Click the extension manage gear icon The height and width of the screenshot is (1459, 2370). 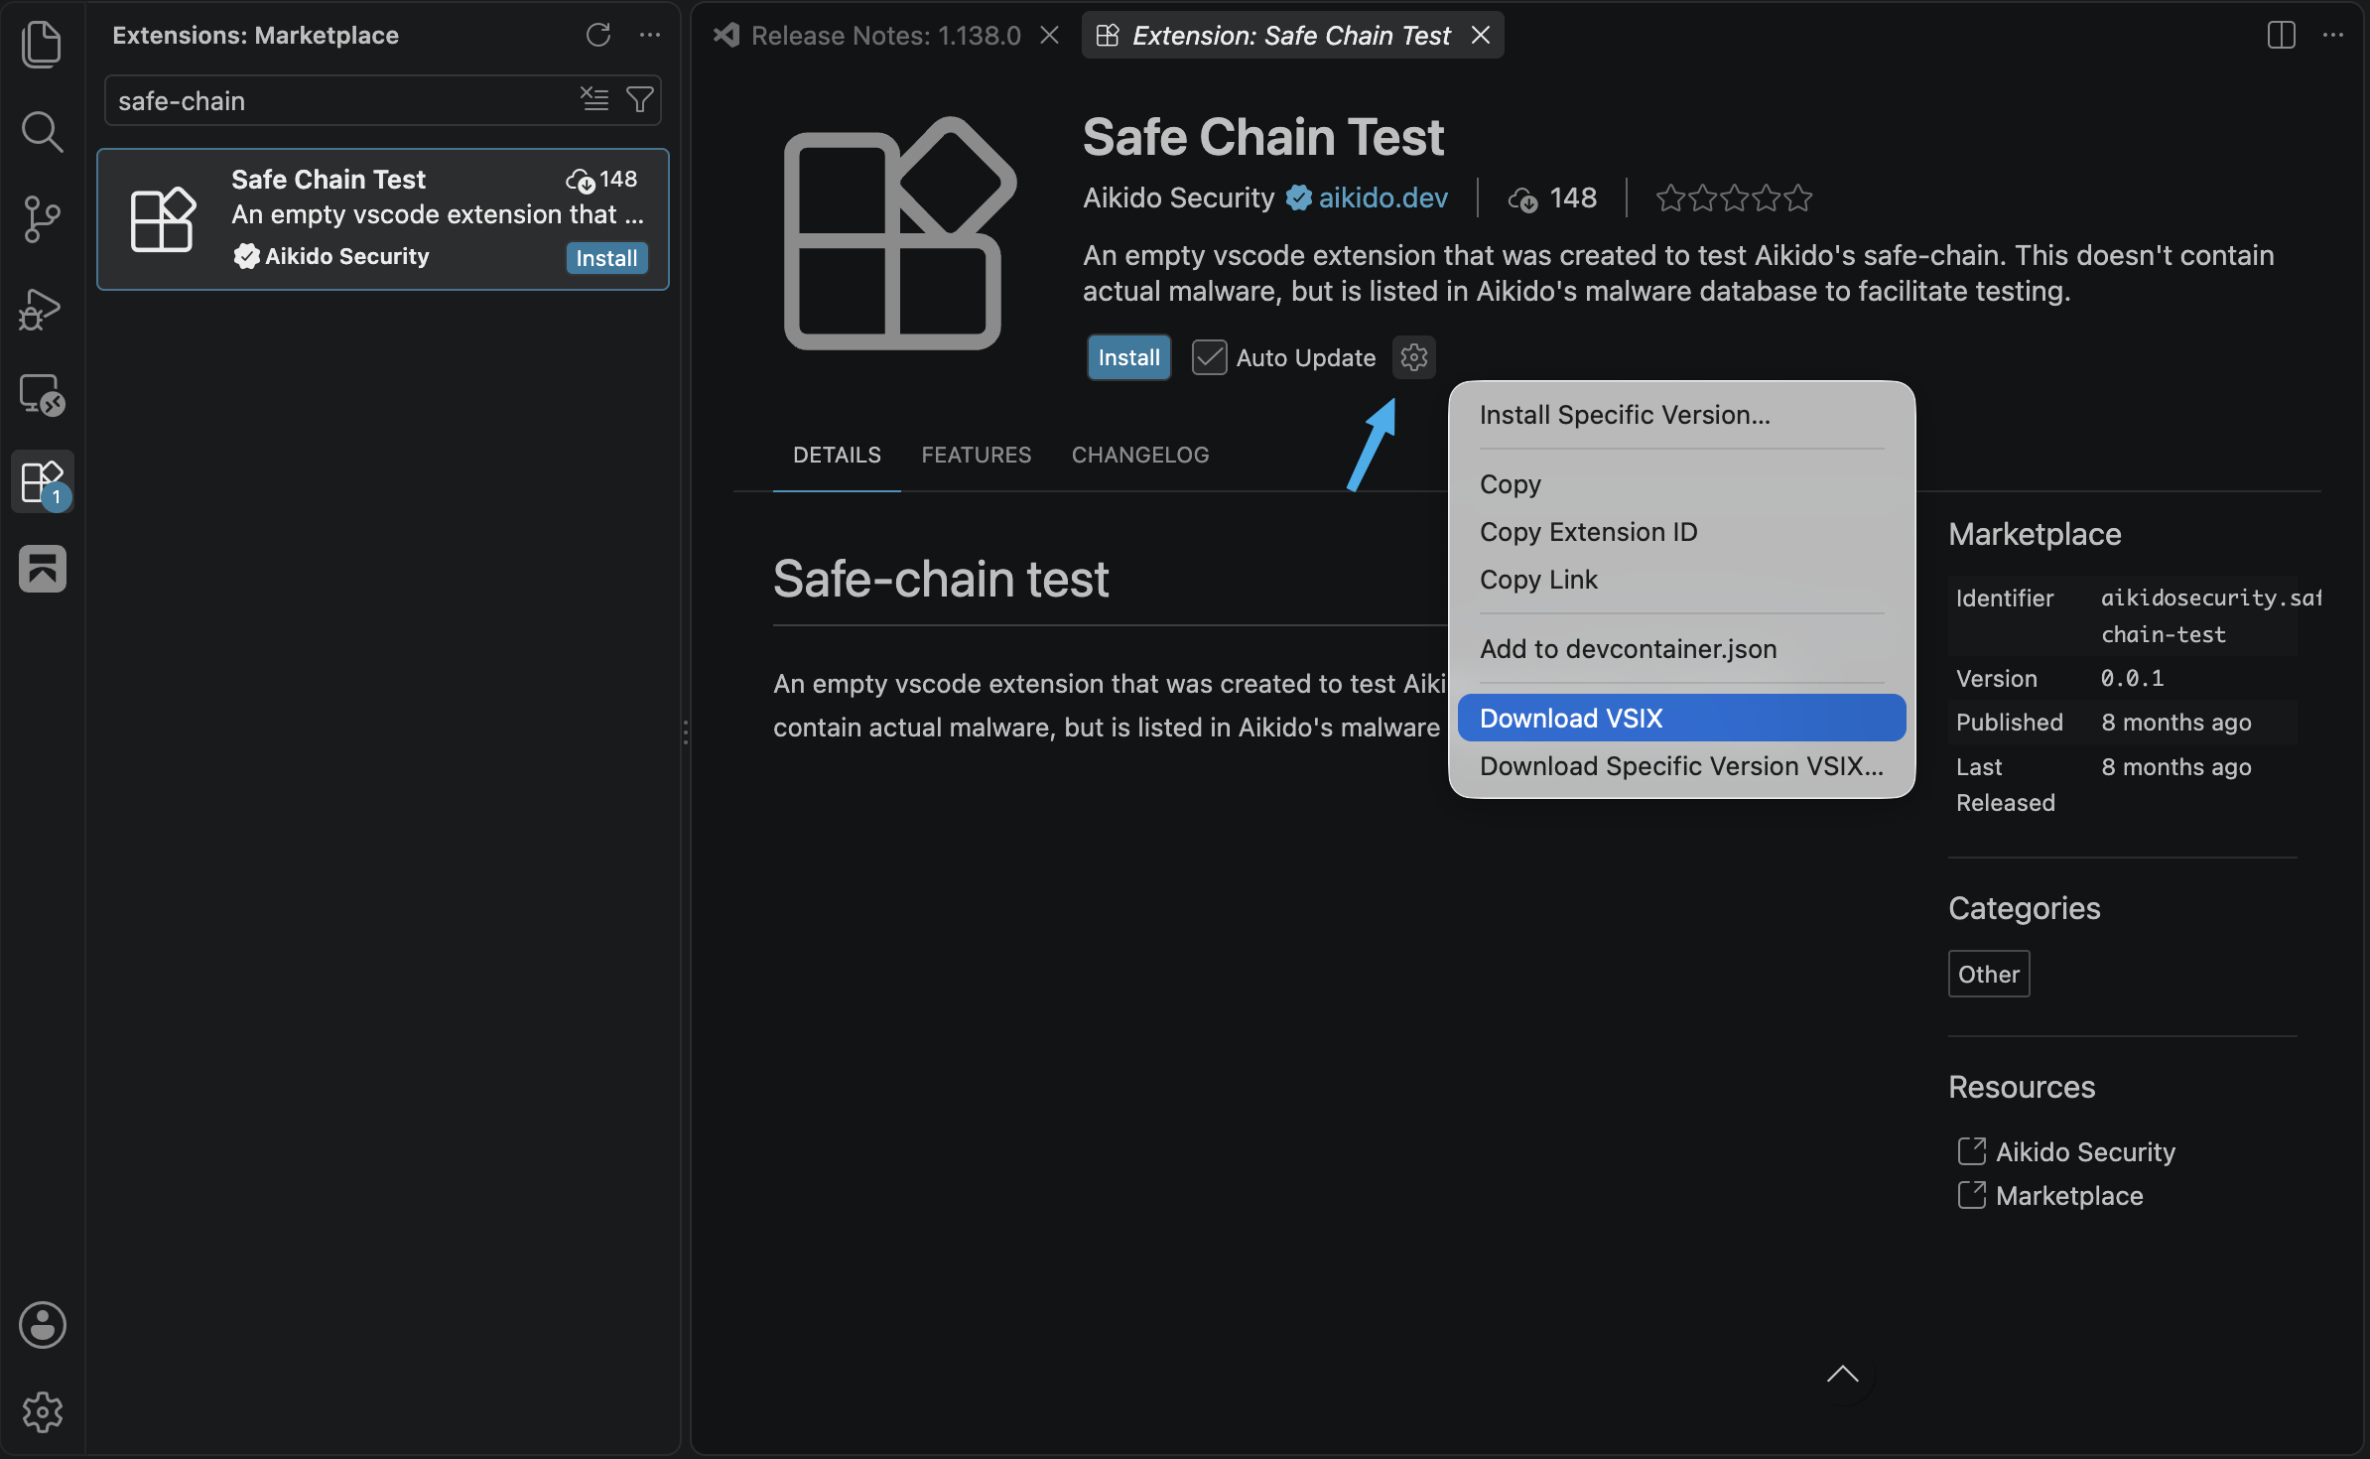1414,357
